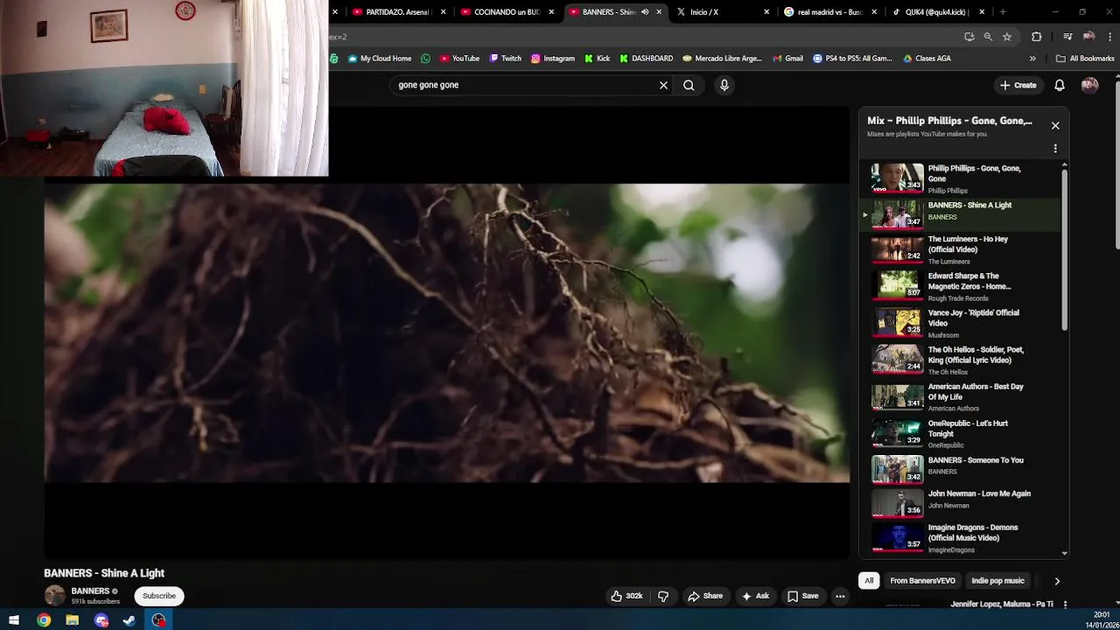Screen dimensions: 1120x630
Task: Click the Ask button
Action: coord(755,596)
